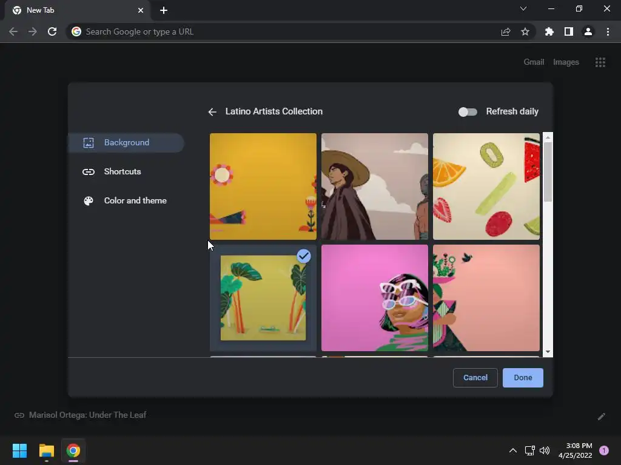The image size is (621, 465).
Task: Toggle the side panel icon
Action: pyautogui.click(x=569, y=31)
